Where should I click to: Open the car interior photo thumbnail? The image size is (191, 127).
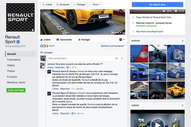point(158,54)
